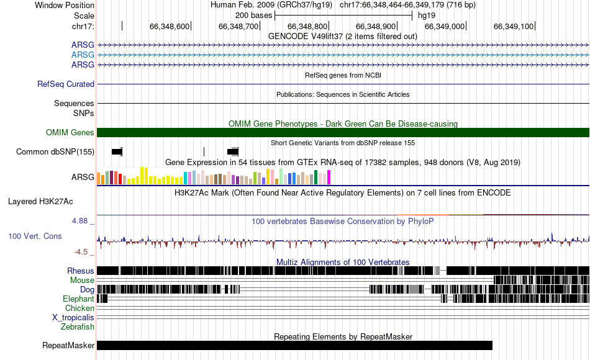Click the 4.88 PhyloP upper limit
The width and height of the screenshot is (590, 360).
pos(79,221)
